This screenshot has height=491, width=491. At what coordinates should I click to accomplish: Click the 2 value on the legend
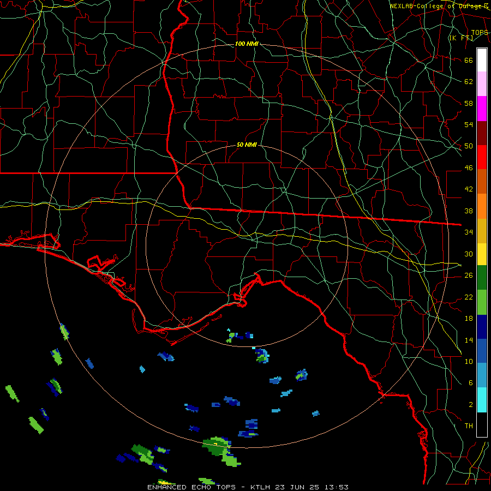tap(470, 404)
